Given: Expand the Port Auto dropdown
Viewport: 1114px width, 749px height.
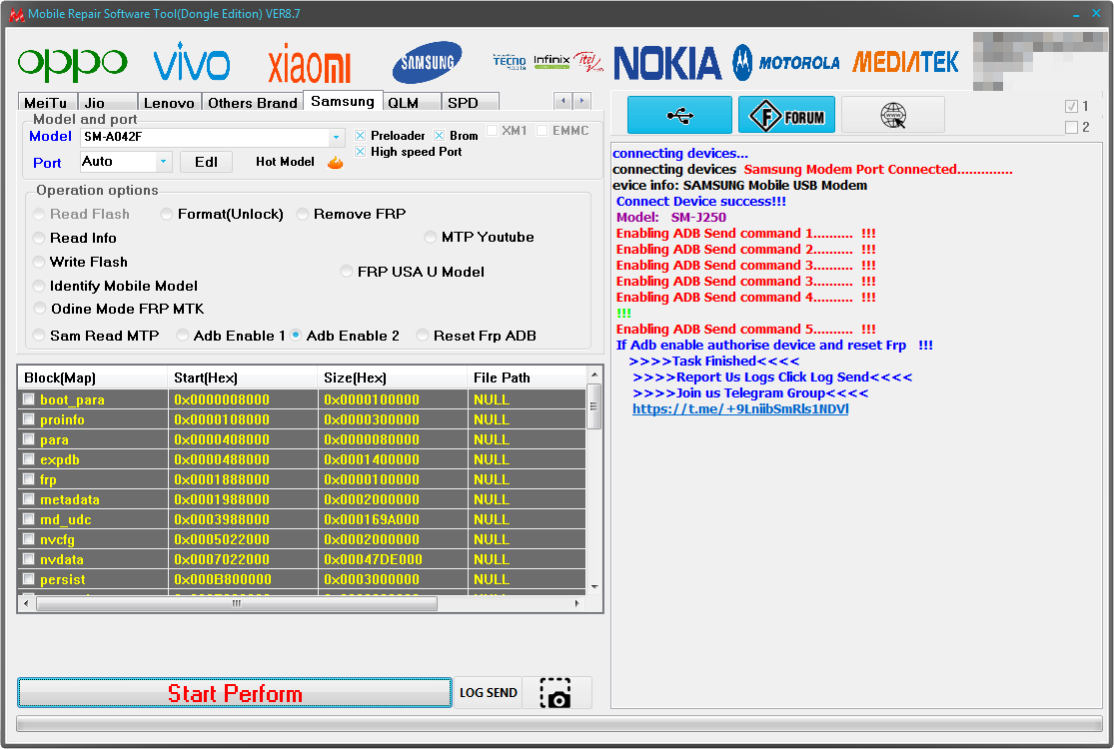Looking at the screenshot, I should [x=164, y=162].
